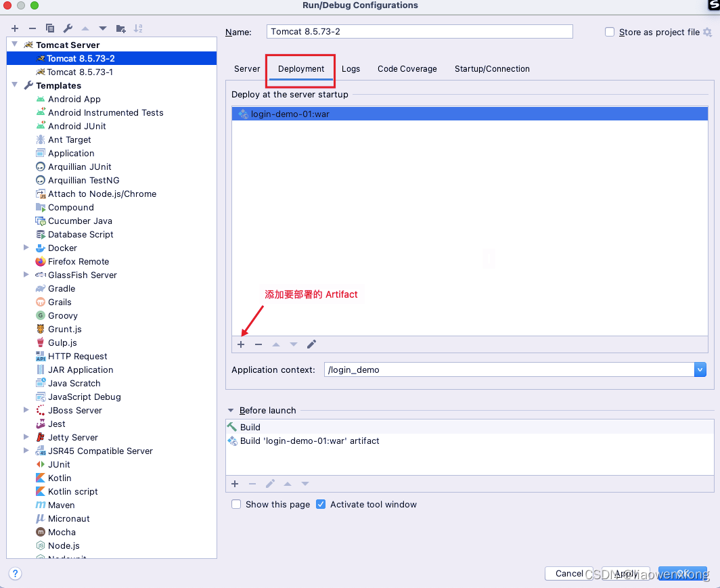Open the help question mark
The image size is (720, 588).
pos(15,573)
